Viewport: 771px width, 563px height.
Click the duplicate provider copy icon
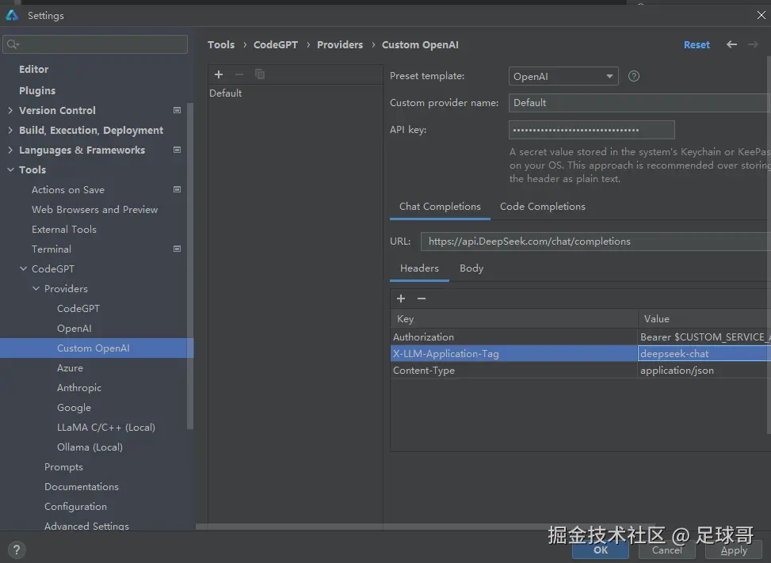(260, 74)
